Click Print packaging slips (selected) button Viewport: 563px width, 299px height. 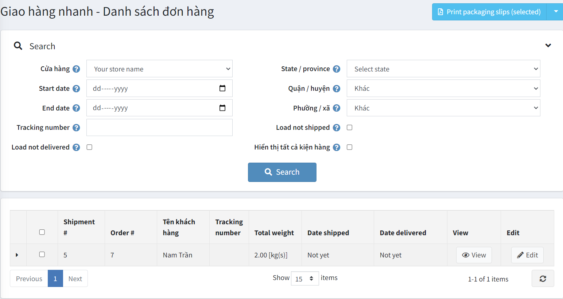(489, 12)
